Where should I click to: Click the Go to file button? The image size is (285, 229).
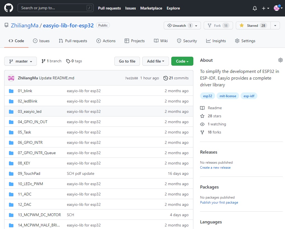click(x=127, y=61)
